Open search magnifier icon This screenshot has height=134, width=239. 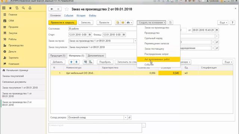coord(23,8)
